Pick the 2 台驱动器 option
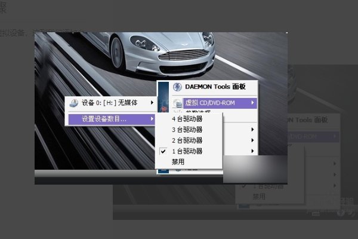Viewport: 358px width, 239px height. (x=189, y=140)
